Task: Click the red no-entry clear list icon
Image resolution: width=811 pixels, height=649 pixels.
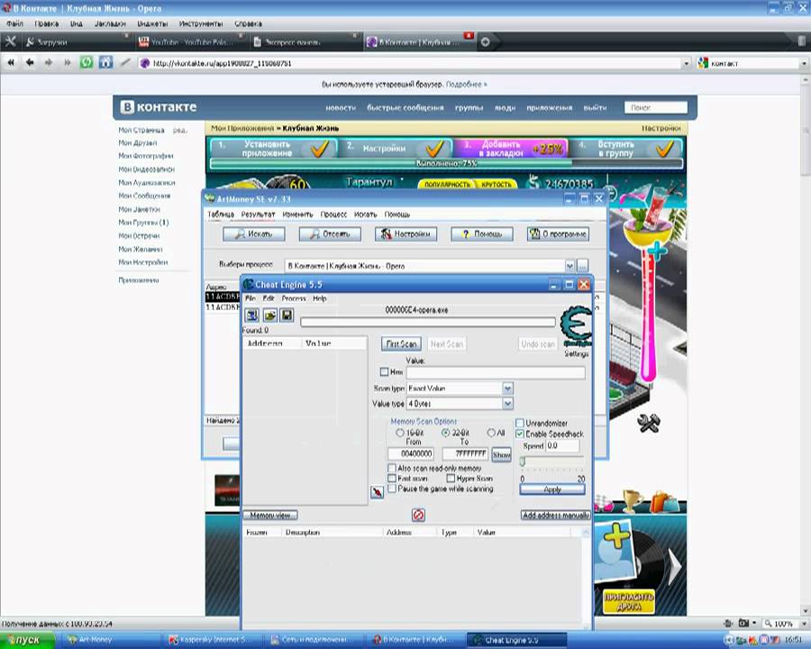Action: click(x=418, y=515)
